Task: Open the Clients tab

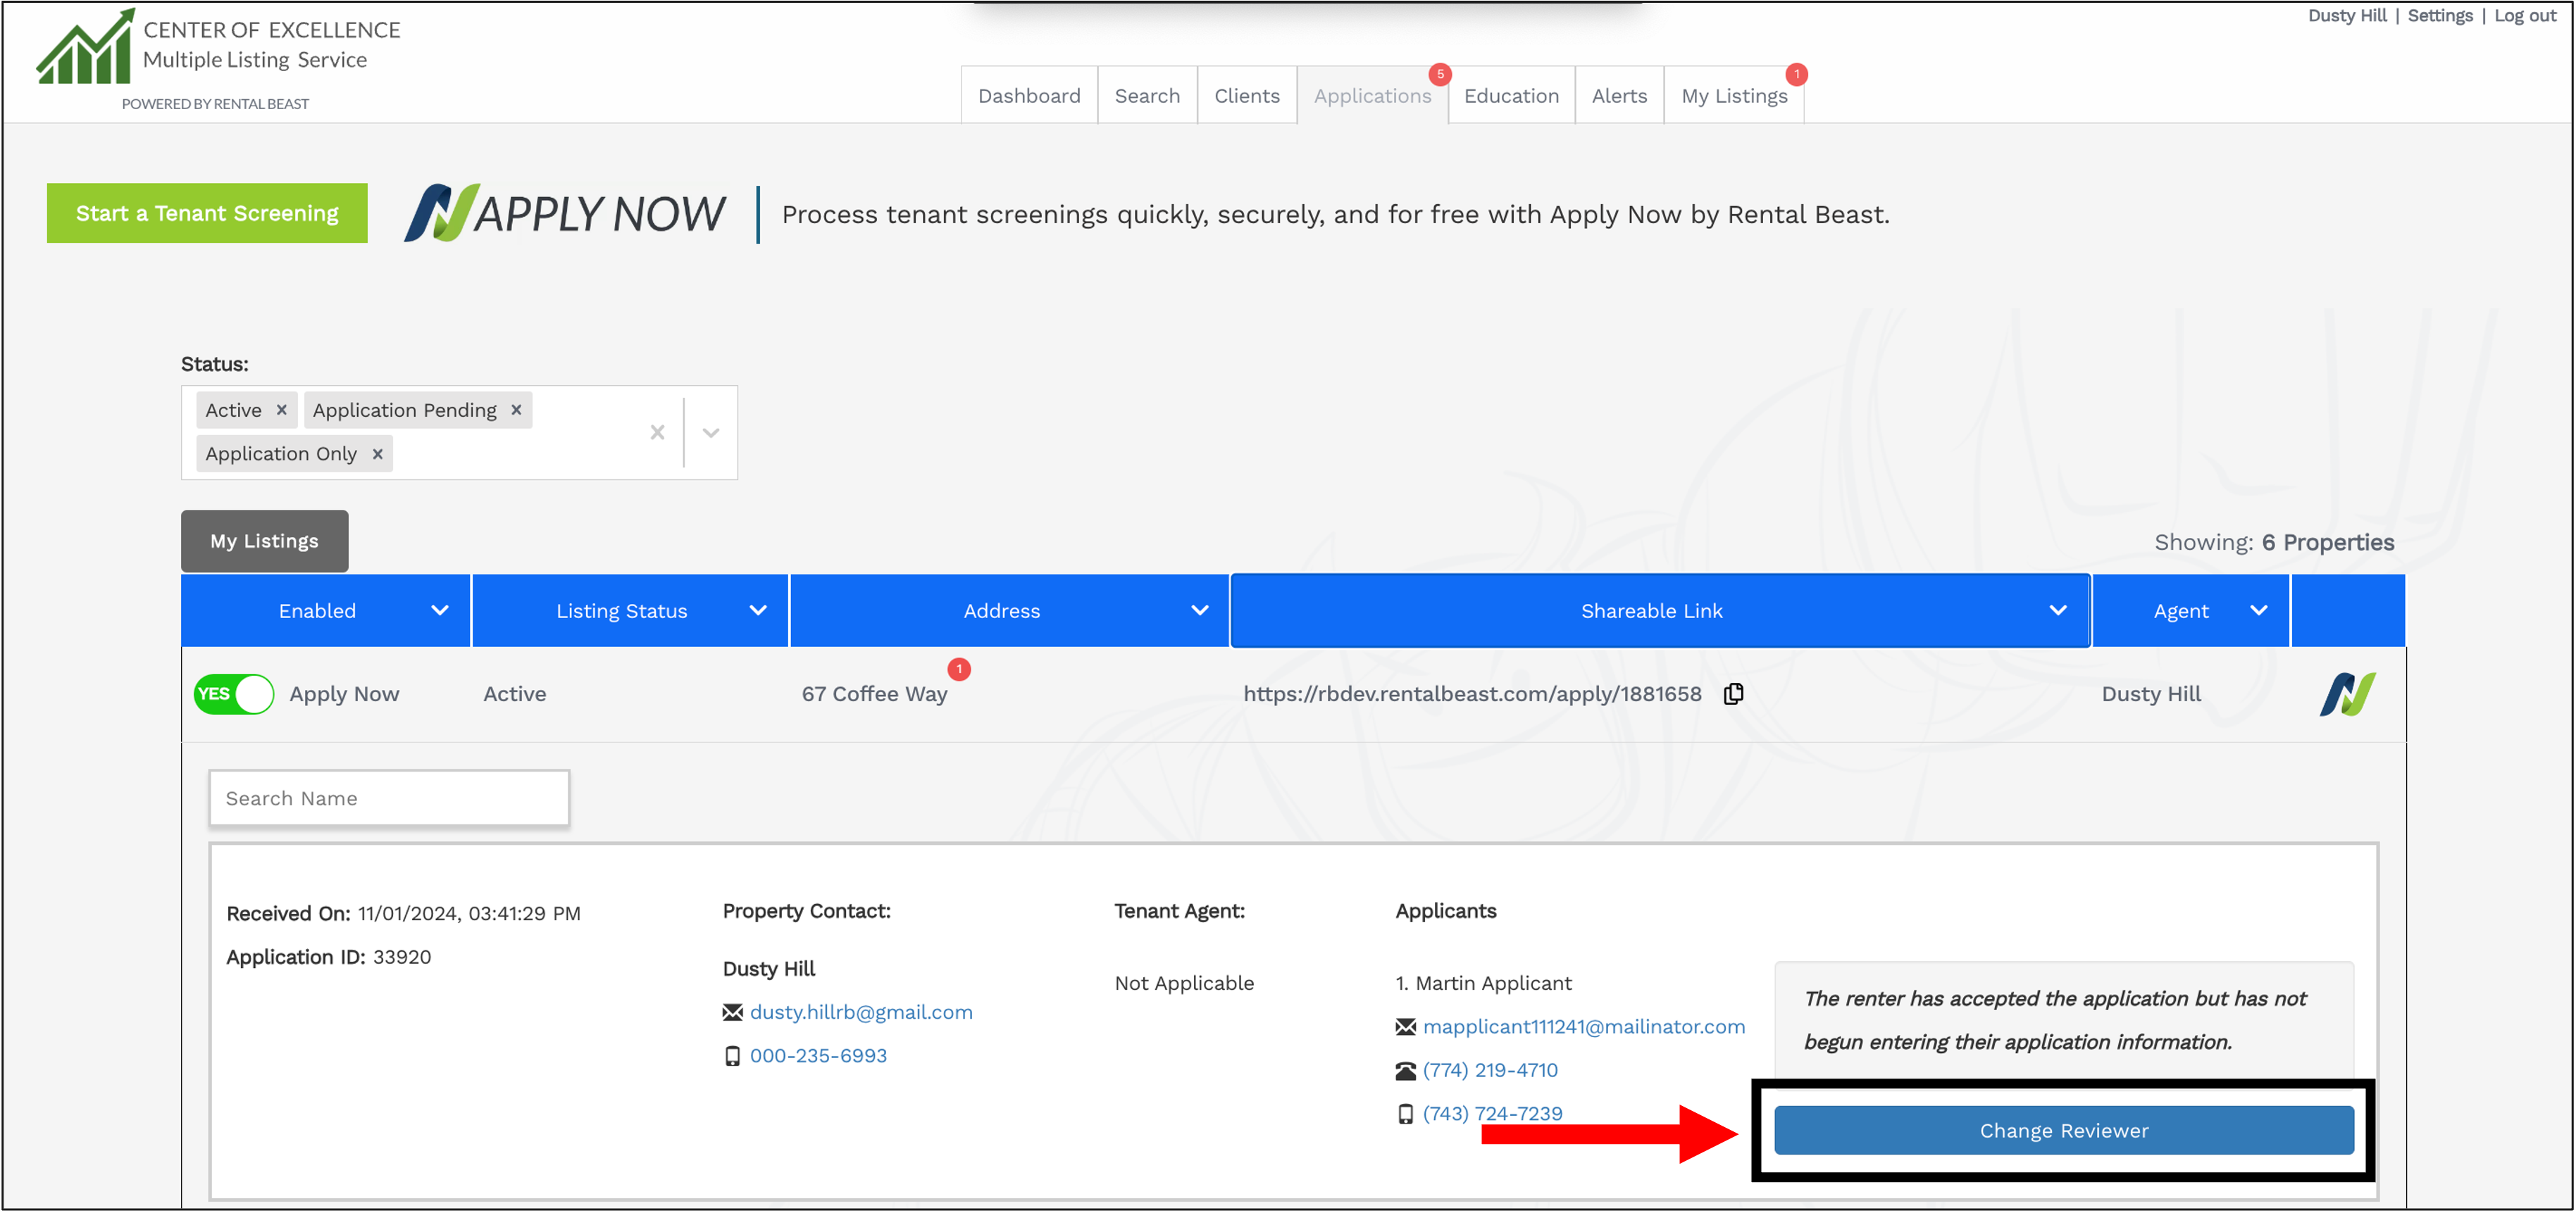Action: pyautogui.click(x=1247, y=95)
